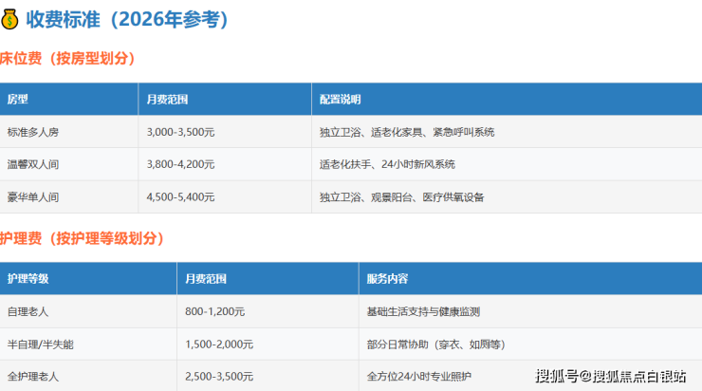This screenshot has height=391, width=702.
Task: Click the 护理等级 column header
Action: coord(28,279)
